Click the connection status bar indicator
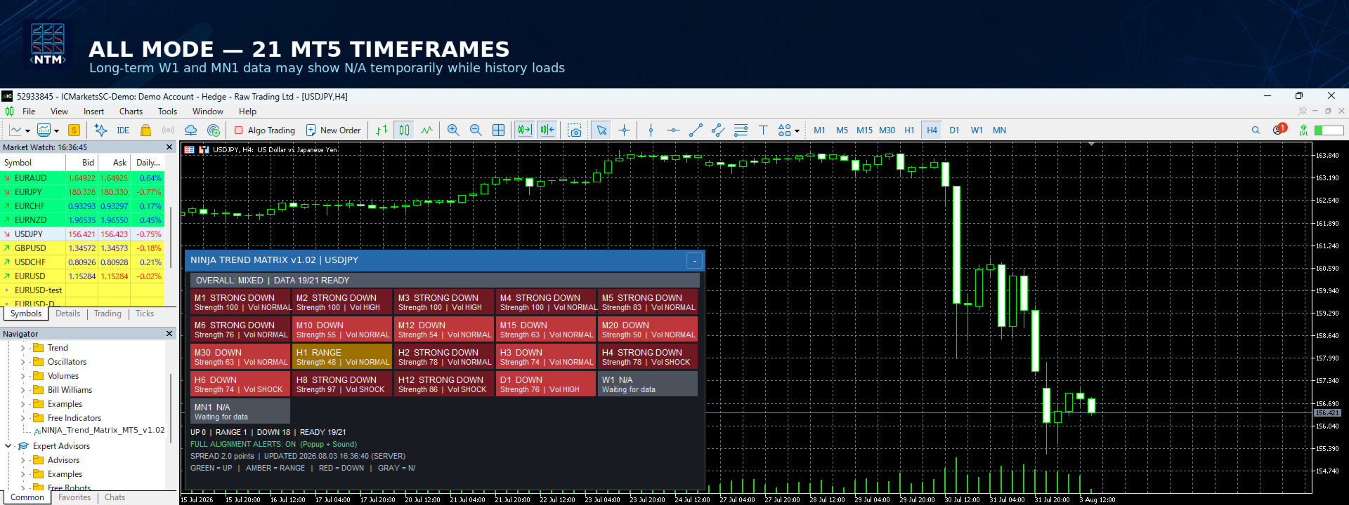This screenshot has width=1349, height=505. 1329,130
